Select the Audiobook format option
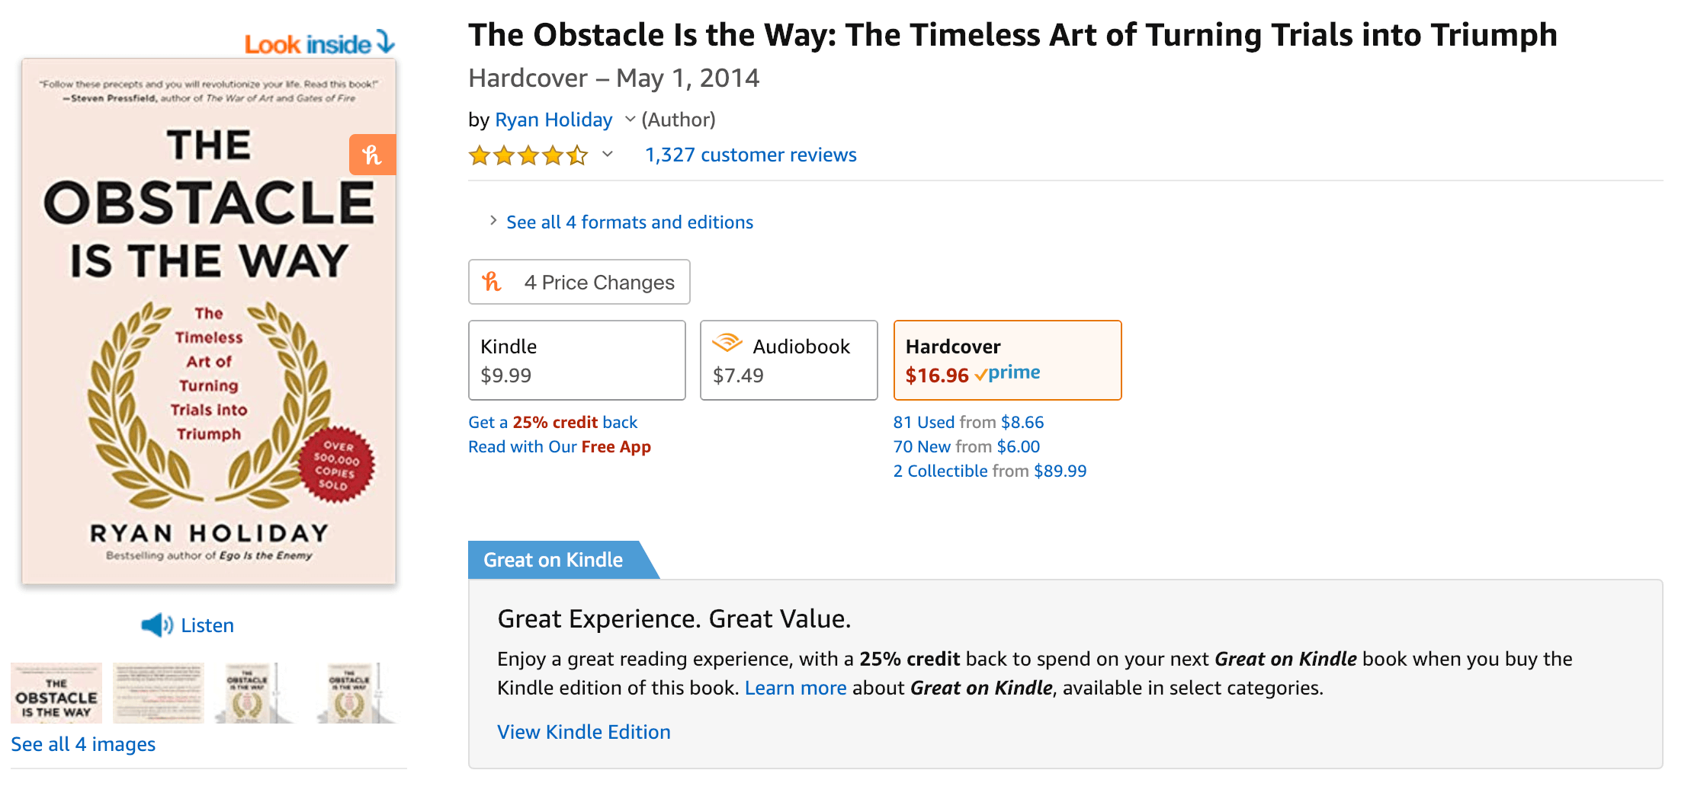This screenshot has width=1691, height=786. [x=788, y=360]
